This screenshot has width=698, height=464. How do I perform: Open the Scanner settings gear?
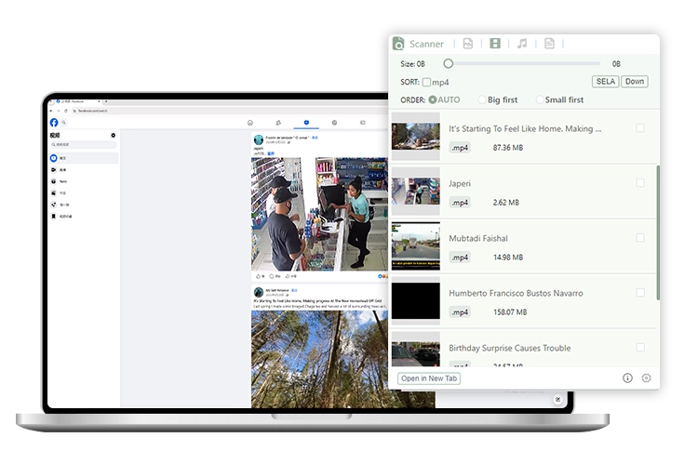click(647, 378)
